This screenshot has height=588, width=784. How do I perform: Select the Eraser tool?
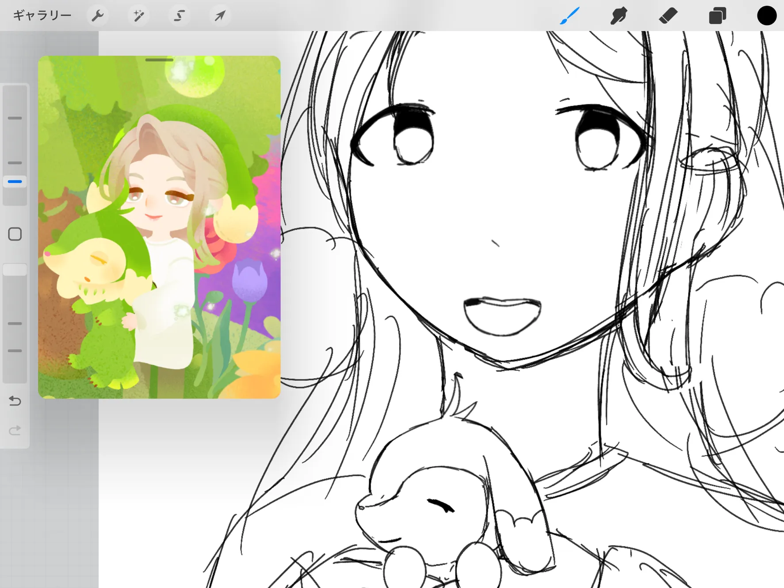(668, 16)
